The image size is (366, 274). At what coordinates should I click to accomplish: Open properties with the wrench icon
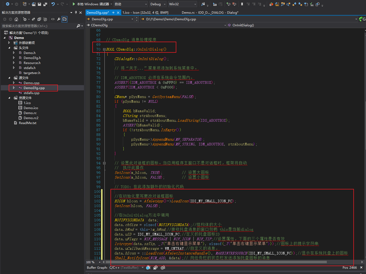(x=59, y=19)
